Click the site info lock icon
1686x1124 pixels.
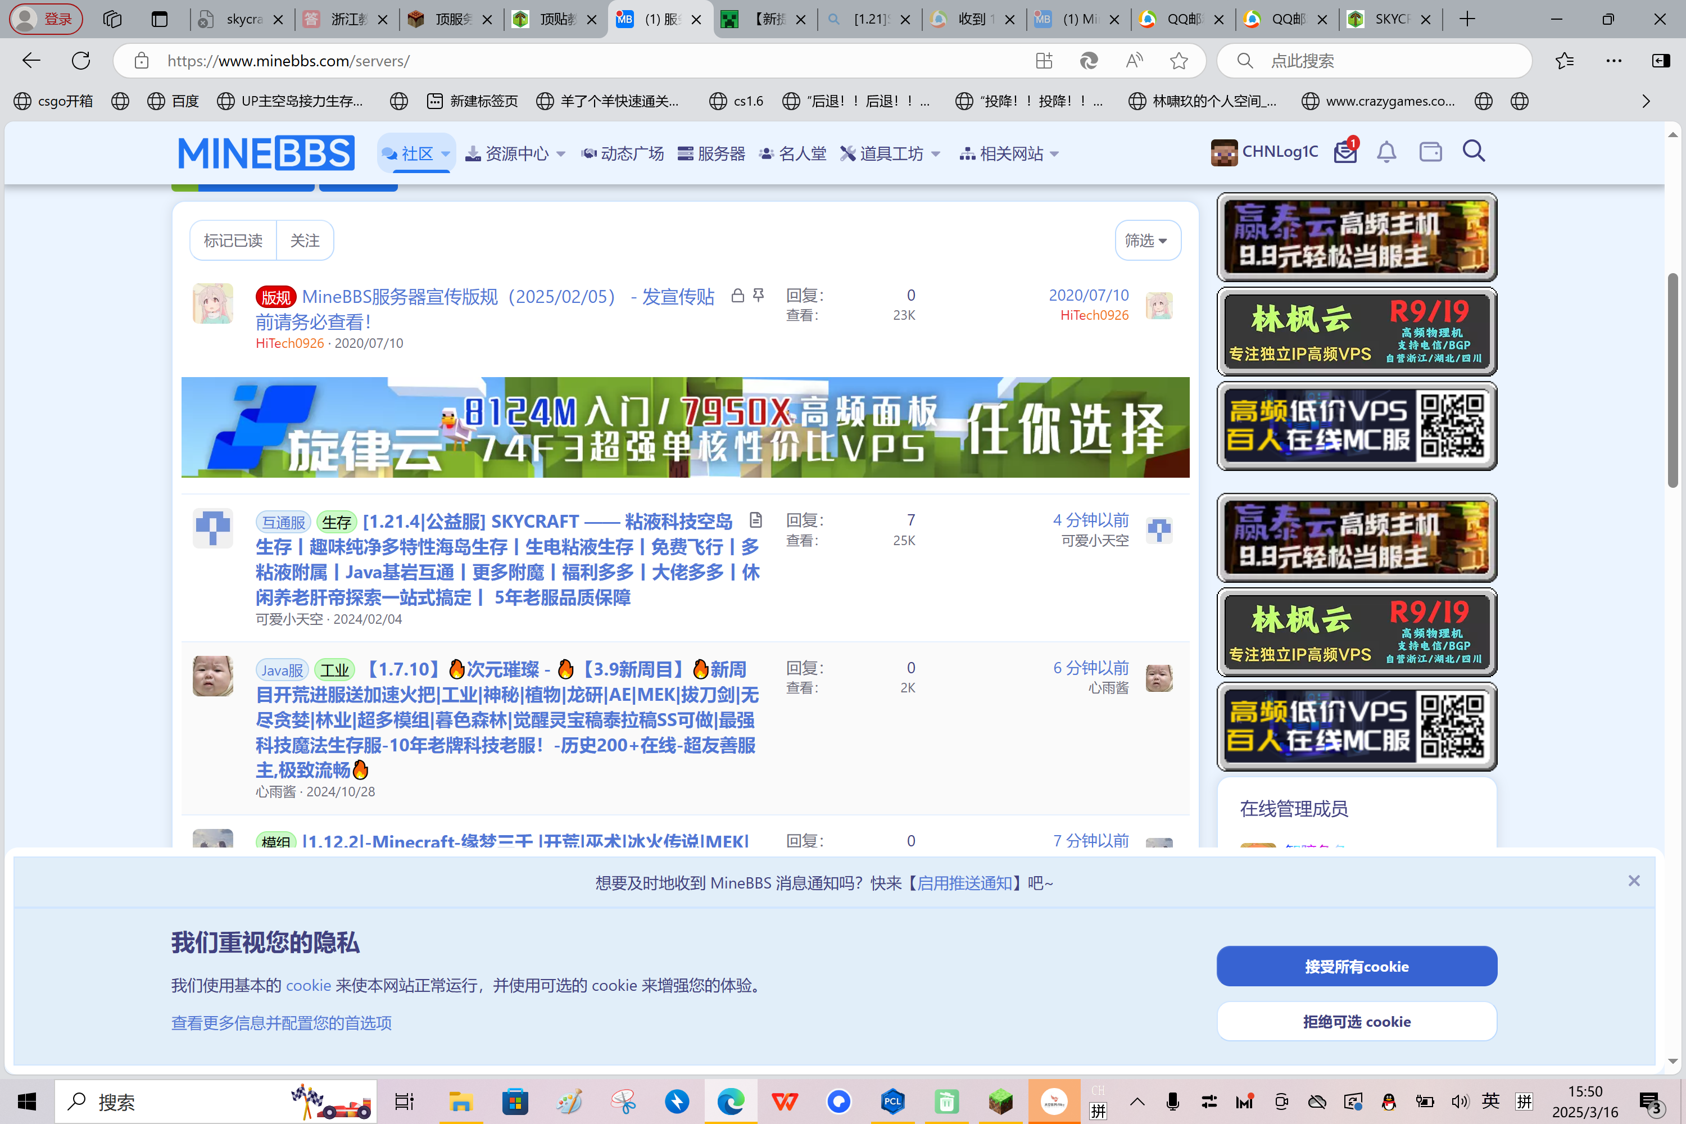point(142,61)
